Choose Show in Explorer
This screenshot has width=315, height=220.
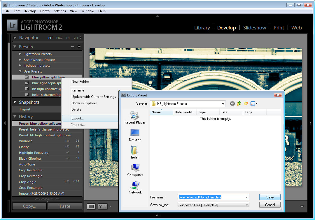(84, 103)
